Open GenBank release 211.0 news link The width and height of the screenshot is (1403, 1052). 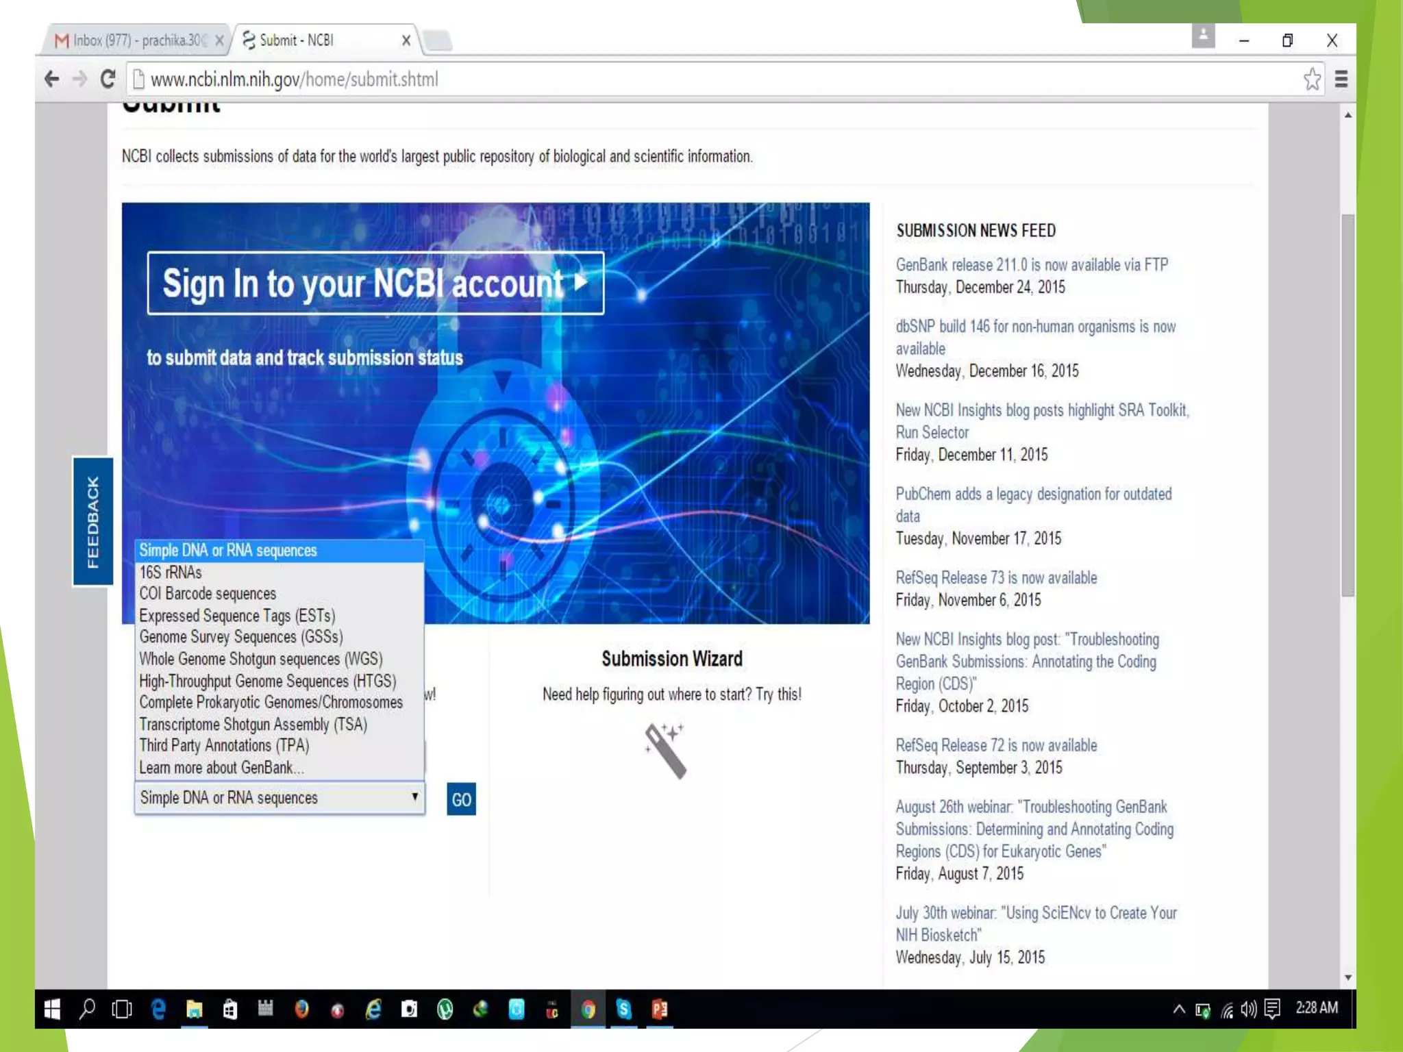1031,265
